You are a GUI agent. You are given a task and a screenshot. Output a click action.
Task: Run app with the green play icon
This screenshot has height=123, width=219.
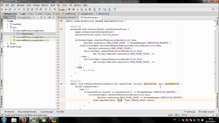pyautogui.click(x=69, y=9)
